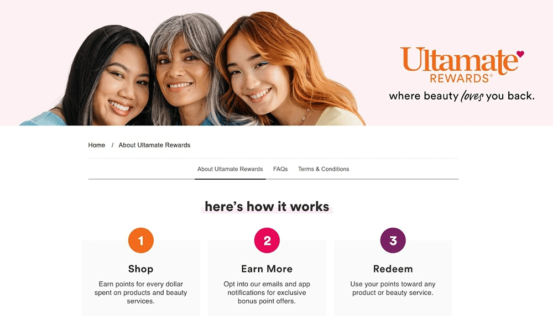Click About Ultamate Rewards breadcrumb text
Screen dimensions: 553x330
pos(154,145)
